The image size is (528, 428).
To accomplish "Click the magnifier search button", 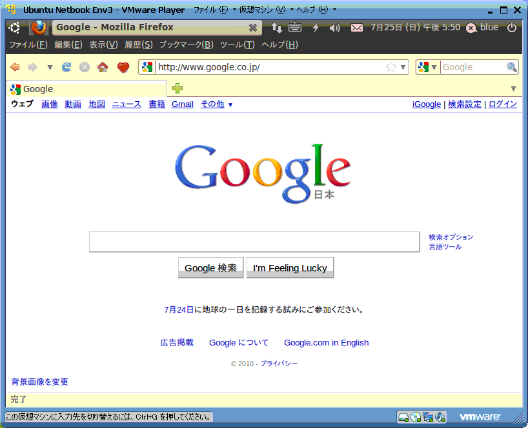I will (511, 67).
